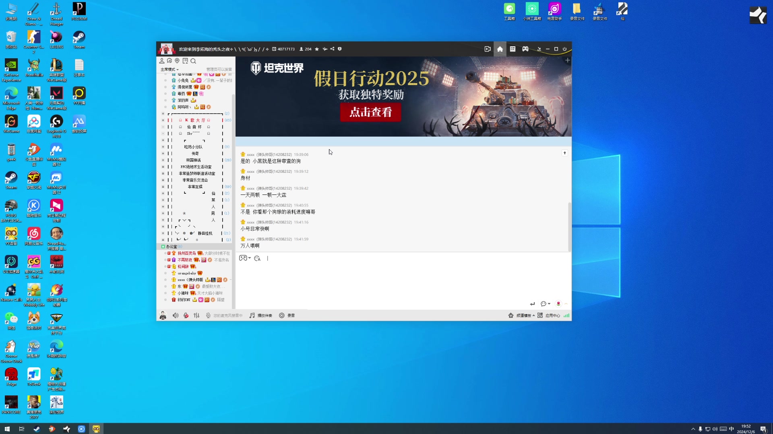Open the search magnifier above channel list
The height and width of the screenshot is (434, 773).
point(193,61)
